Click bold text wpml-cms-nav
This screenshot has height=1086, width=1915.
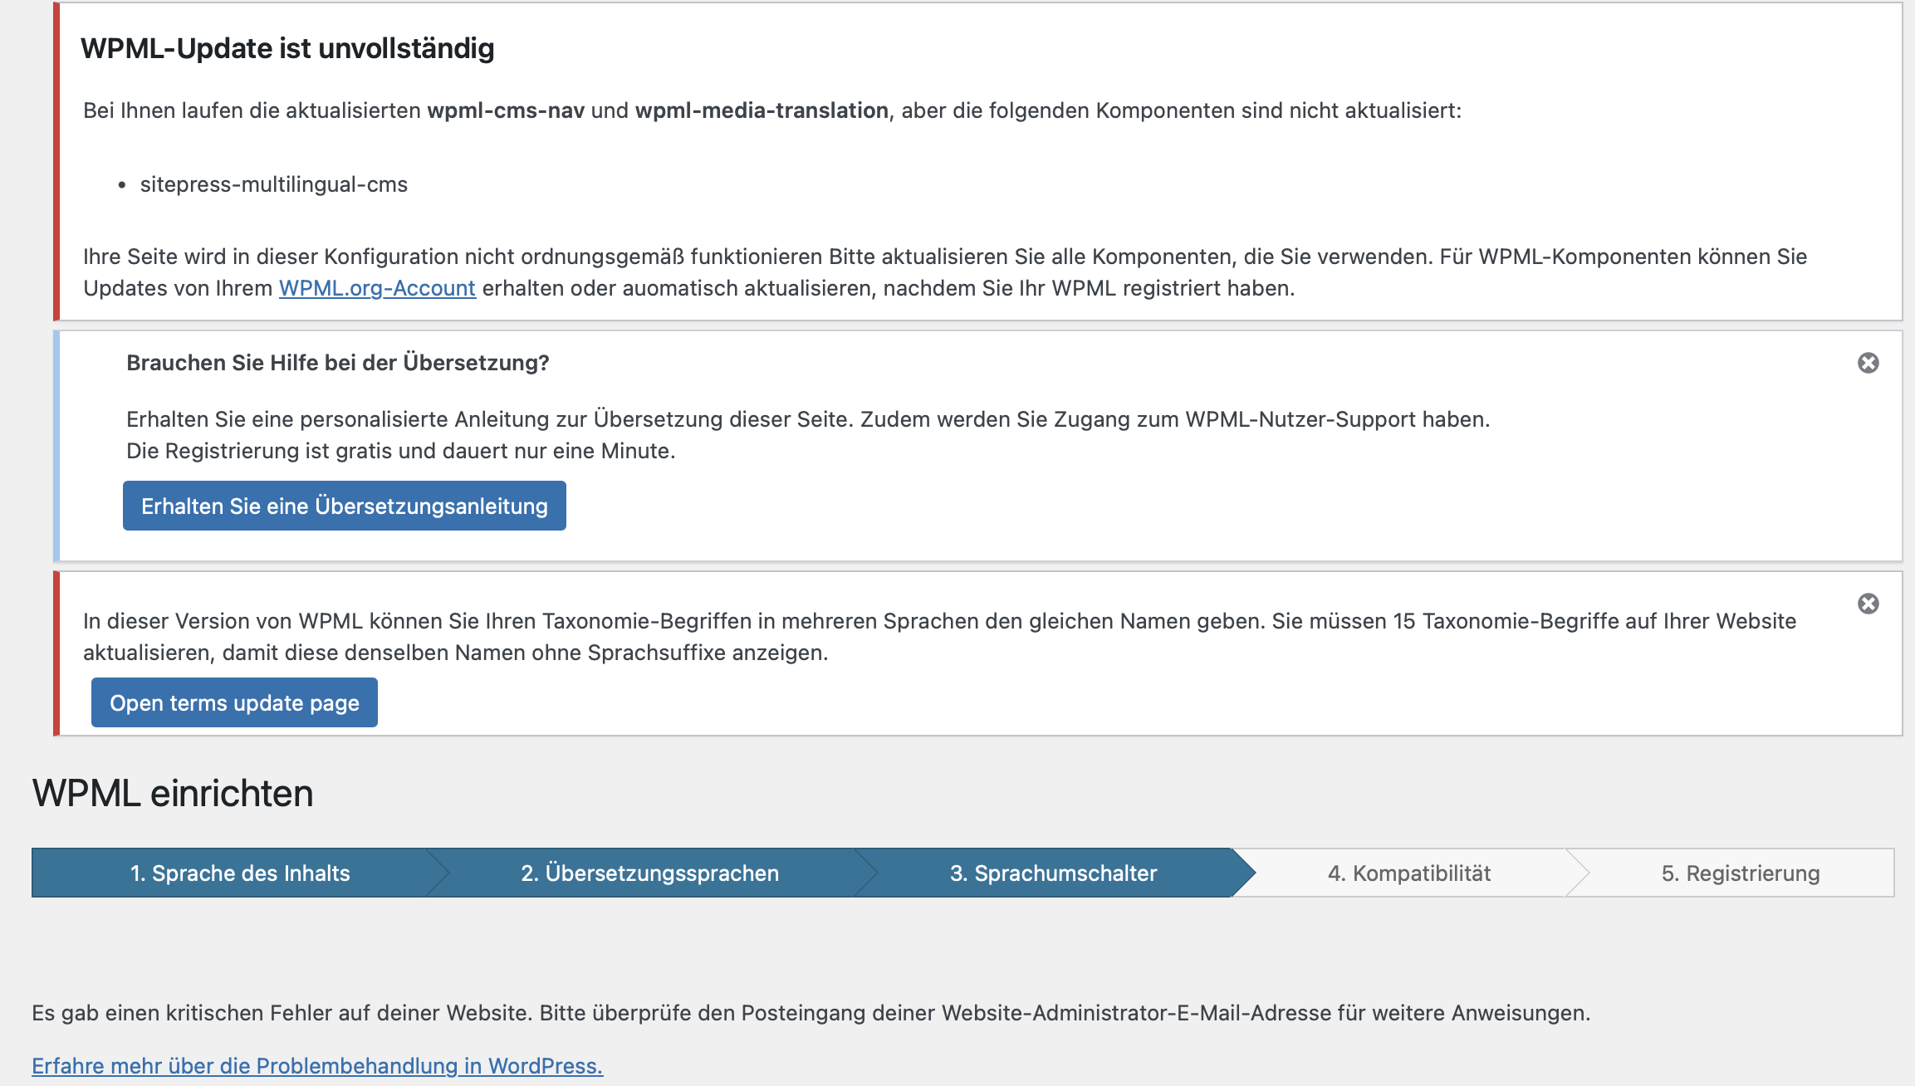506,110
